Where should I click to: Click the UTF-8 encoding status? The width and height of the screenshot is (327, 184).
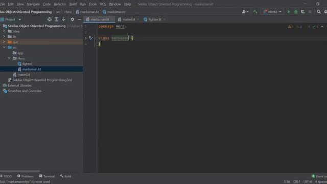coord(308,181)
